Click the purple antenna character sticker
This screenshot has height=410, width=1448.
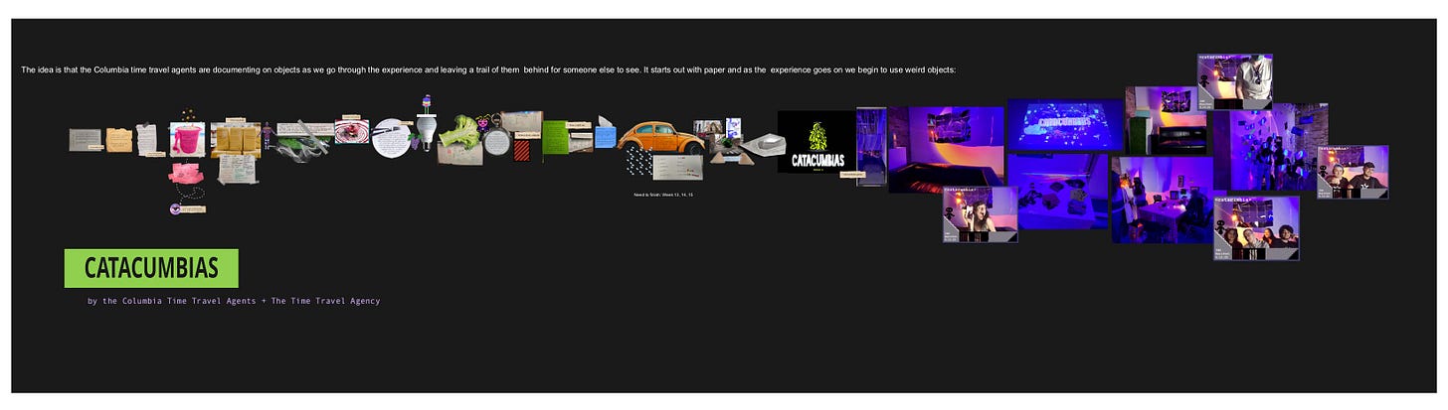(483, 124)
